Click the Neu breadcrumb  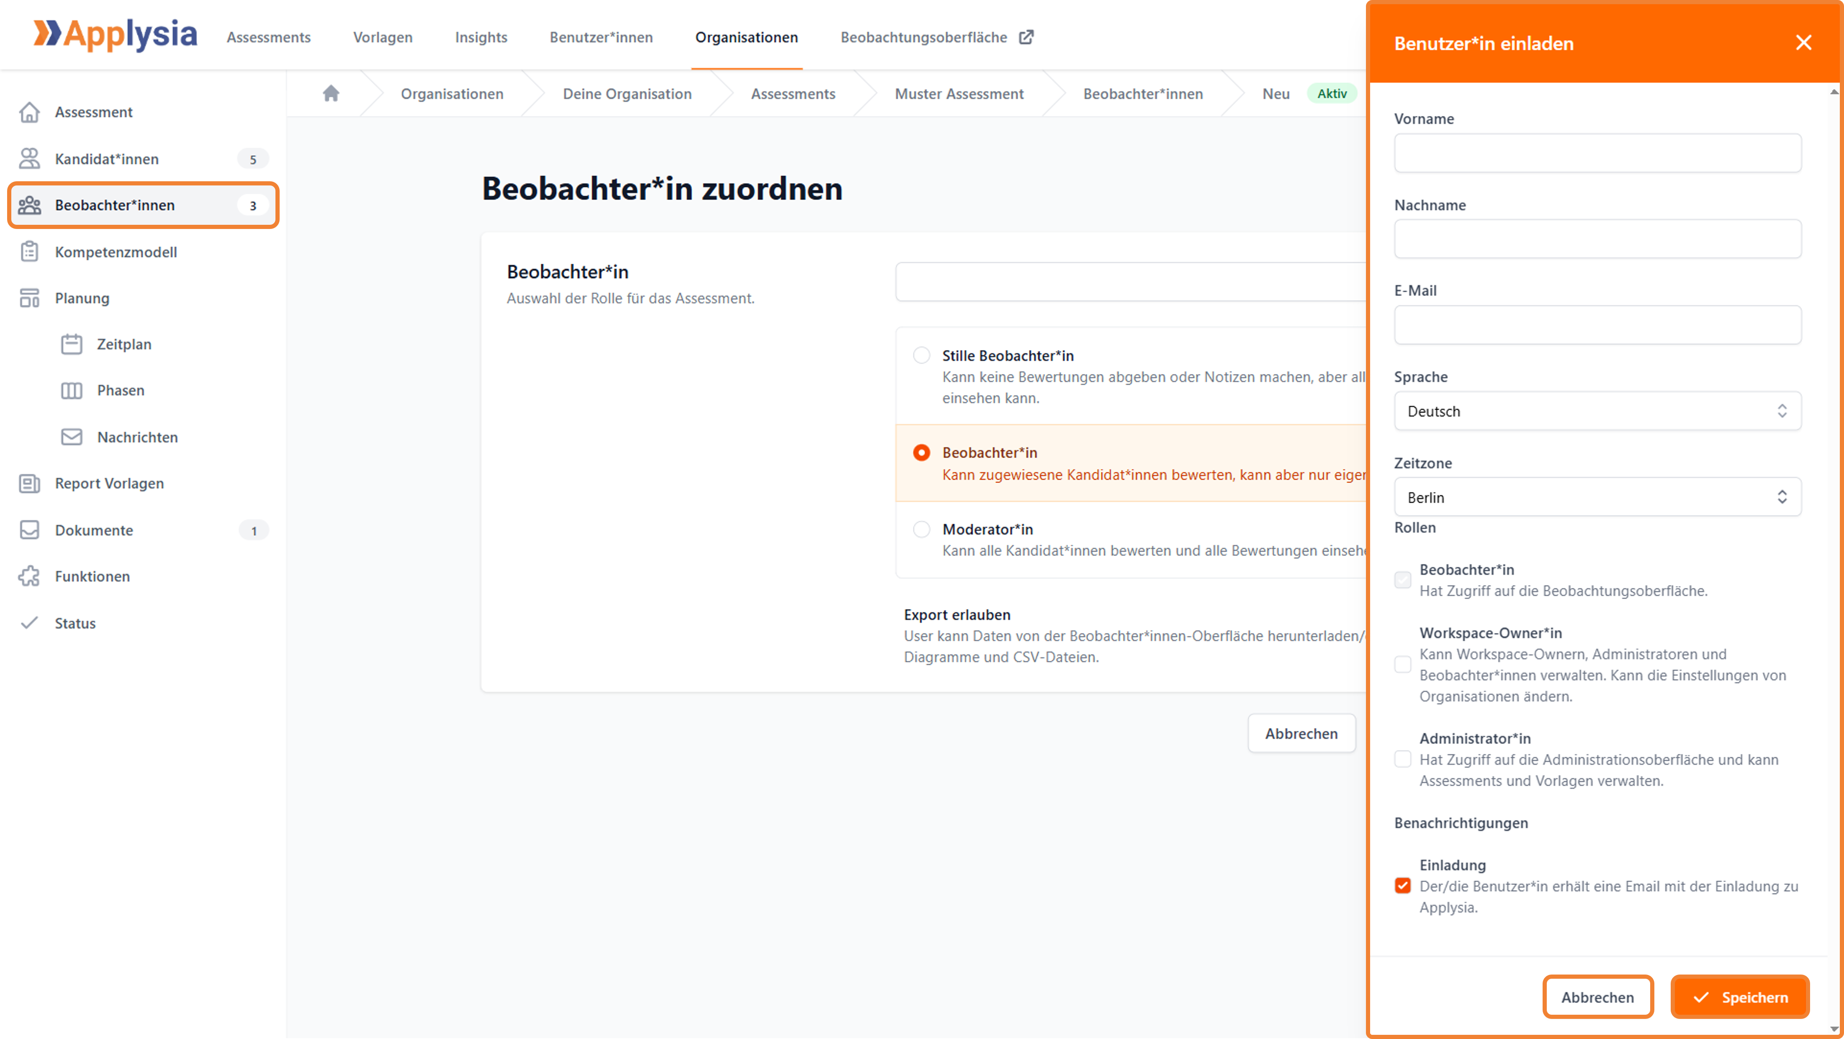[1276, 94]
